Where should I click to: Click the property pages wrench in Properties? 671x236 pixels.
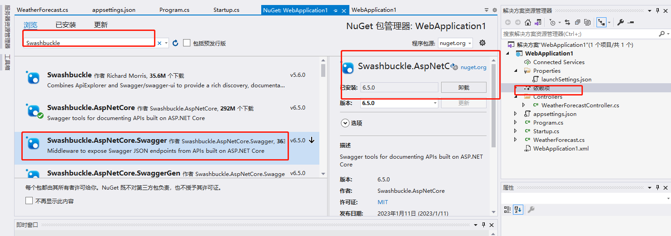point(530,210)
